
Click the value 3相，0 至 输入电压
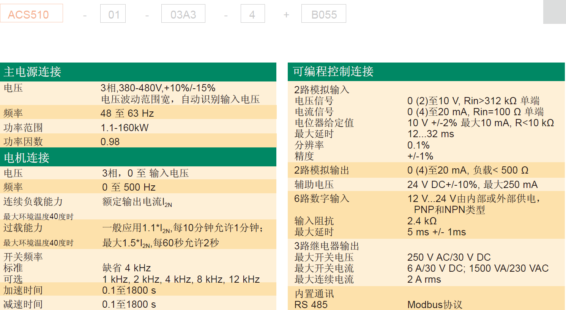pos(145,173)
